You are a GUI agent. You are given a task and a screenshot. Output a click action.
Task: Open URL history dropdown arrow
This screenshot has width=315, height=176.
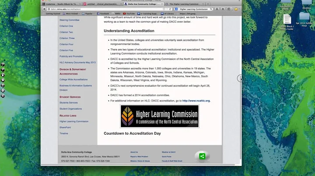[167, 9]
